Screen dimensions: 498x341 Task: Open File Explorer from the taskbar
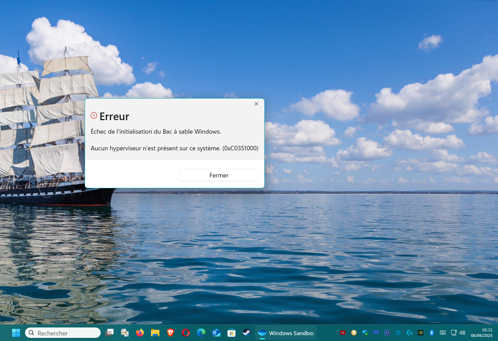(x=155, y=333)
